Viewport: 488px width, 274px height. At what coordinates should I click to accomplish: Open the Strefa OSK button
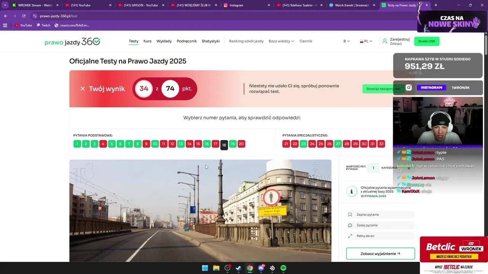pyautogui.click(x=427, y=41)
